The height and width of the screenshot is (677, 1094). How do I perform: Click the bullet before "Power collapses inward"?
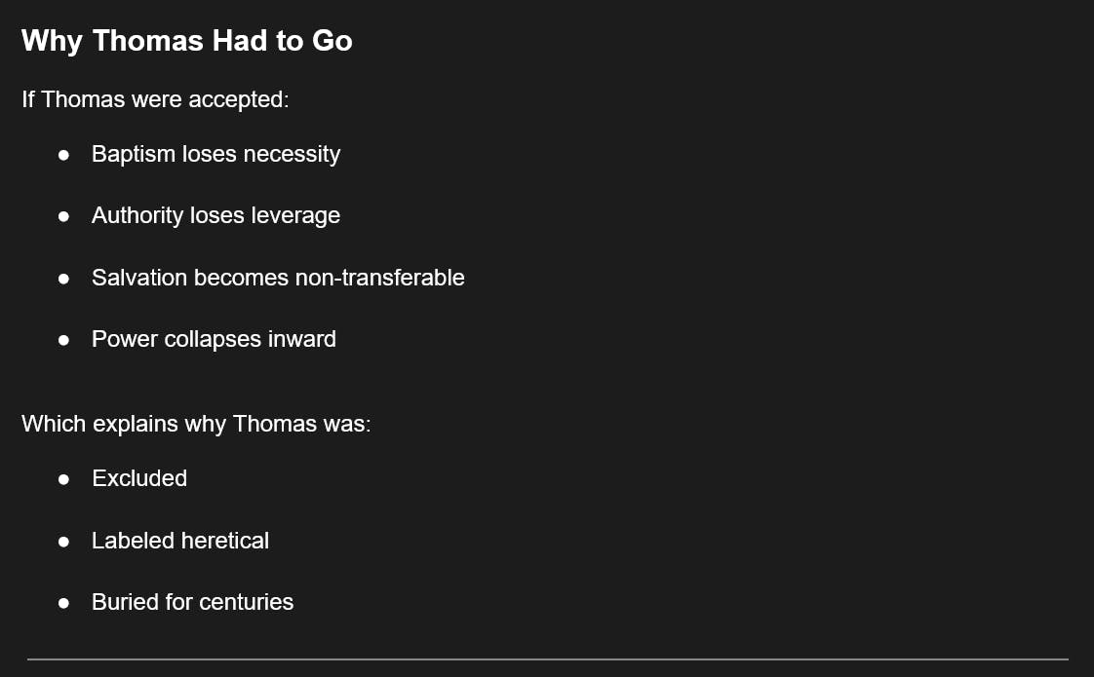tap(63, 340)
